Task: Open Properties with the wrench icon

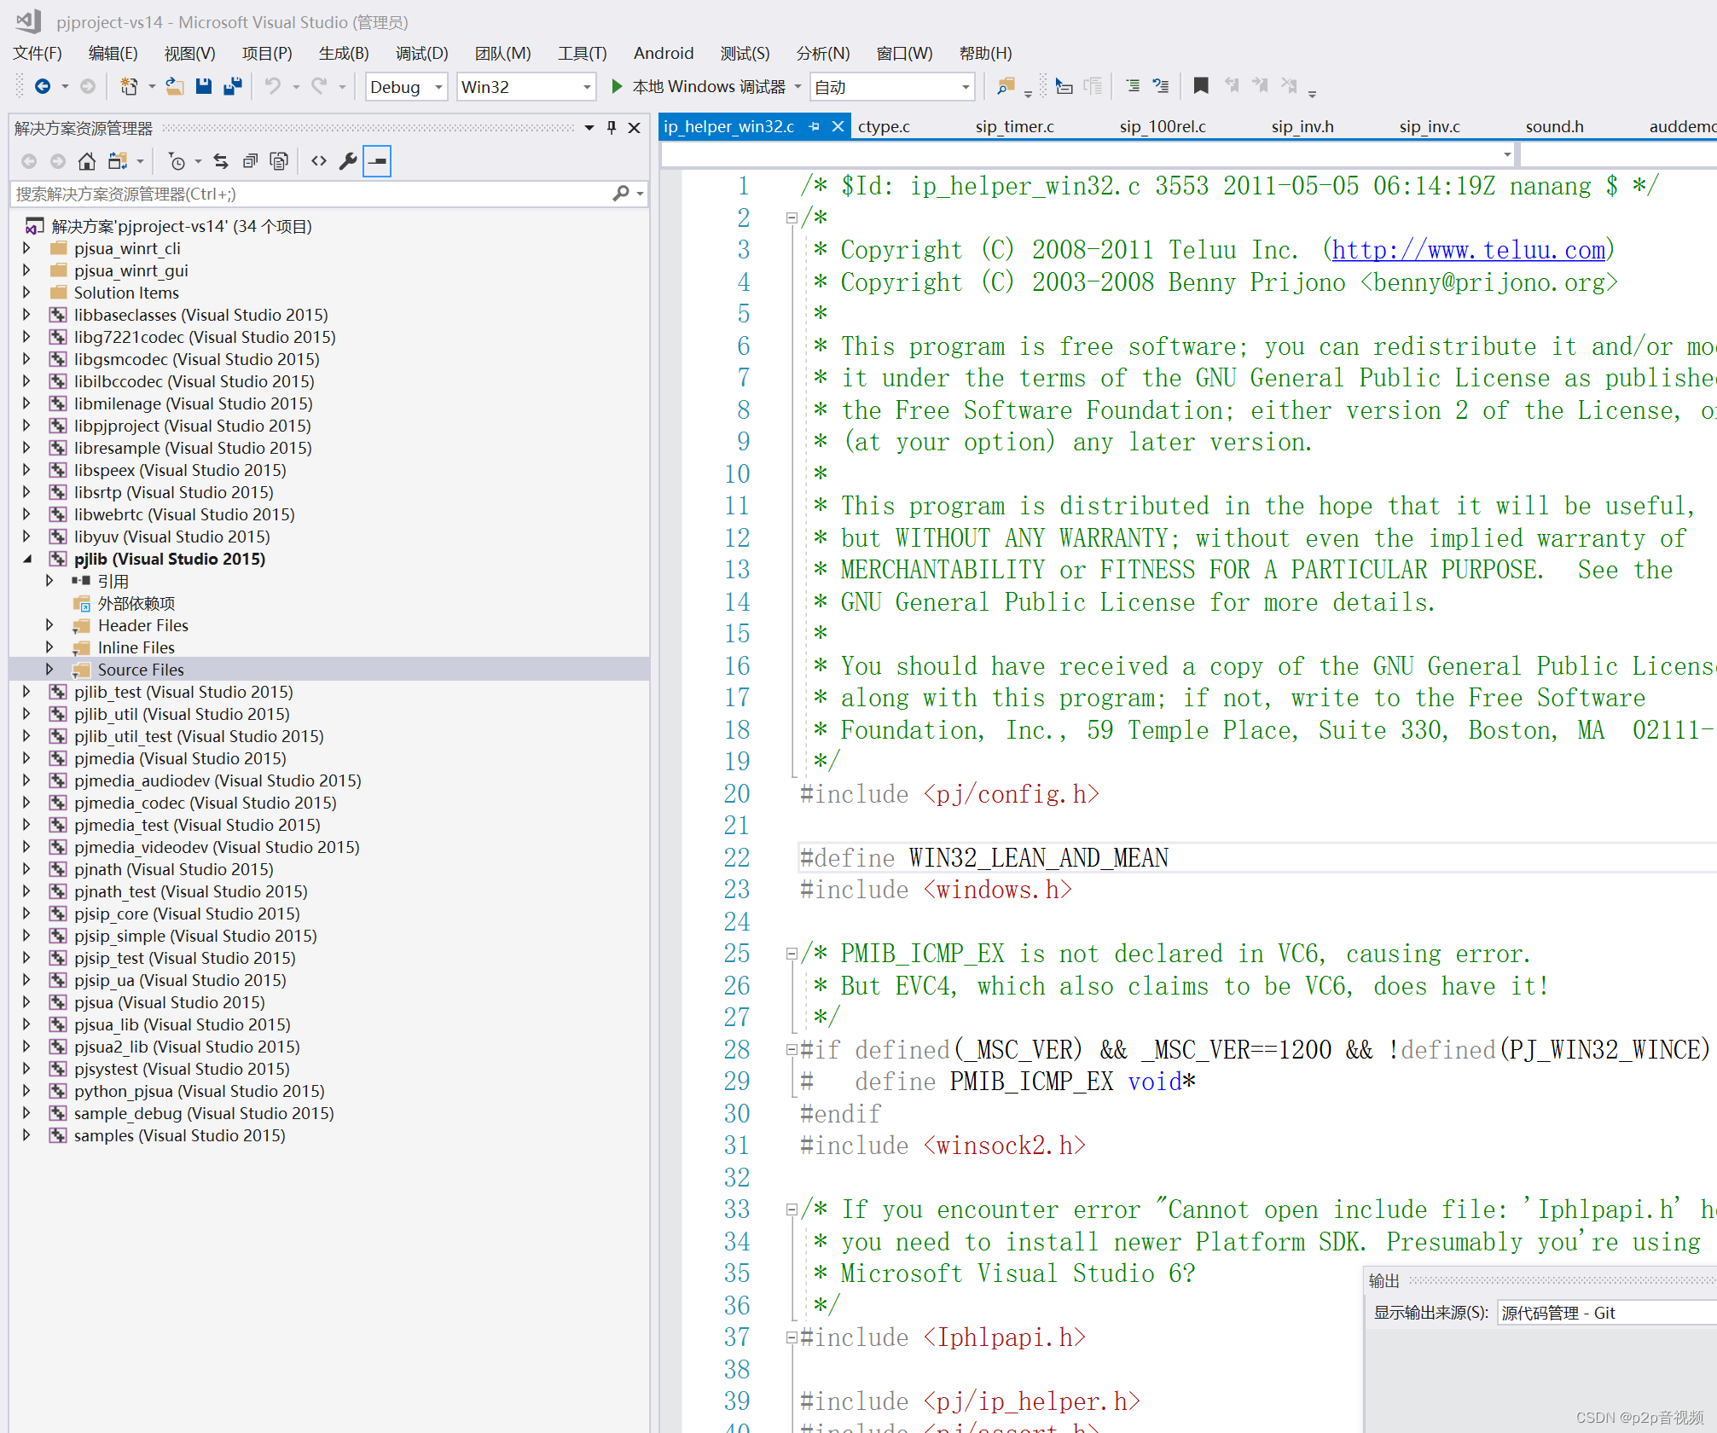Action: click(348, 161)
